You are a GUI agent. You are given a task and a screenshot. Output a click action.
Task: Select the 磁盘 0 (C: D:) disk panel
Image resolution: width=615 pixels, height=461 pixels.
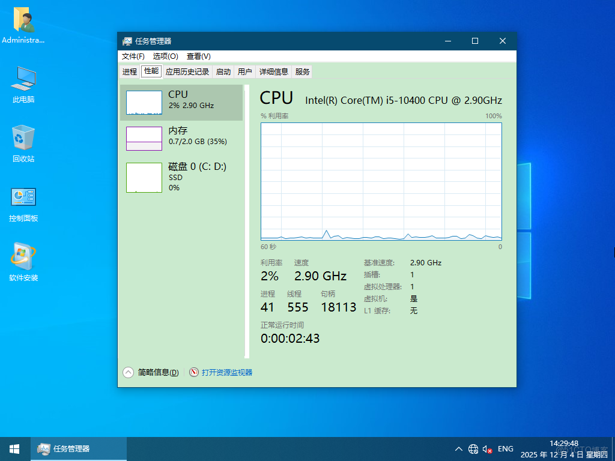tap(180, 177)
